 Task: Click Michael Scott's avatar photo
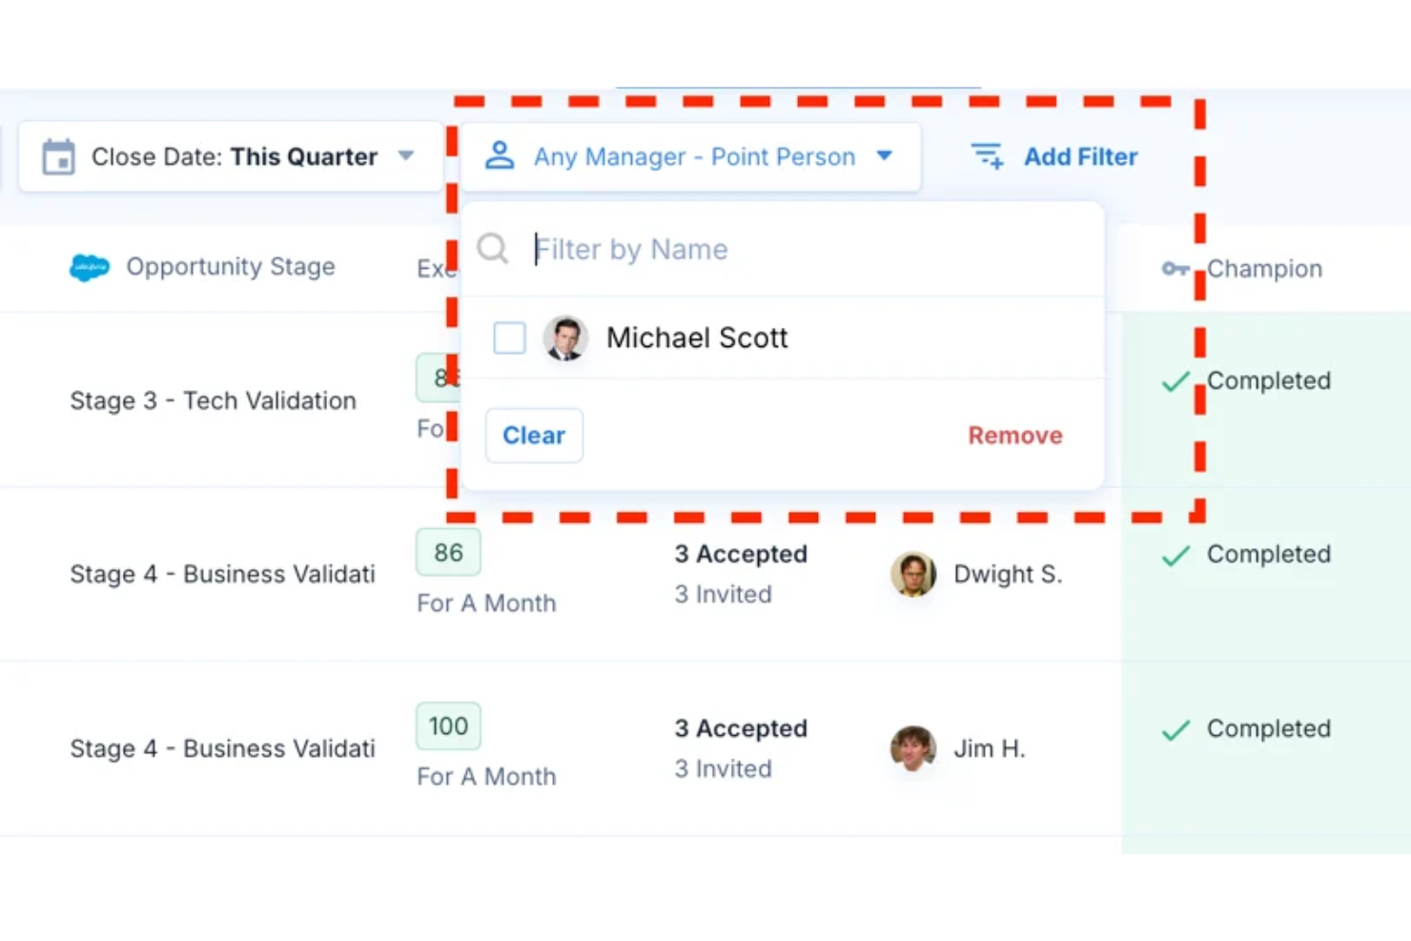point(565,338)
